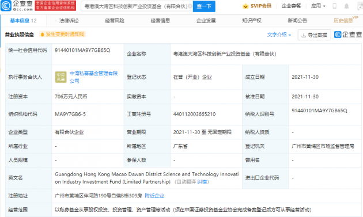The image size is (363, 217).
Task: Click 营业期限 value 2021-11-30 至 无固定期限
Action: pos(202,132)
